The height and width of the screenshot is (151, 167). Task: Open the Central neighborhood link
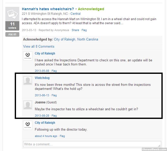75,14
